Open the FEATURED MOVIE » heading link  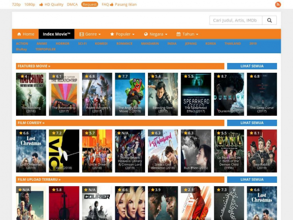coord(34,66)
